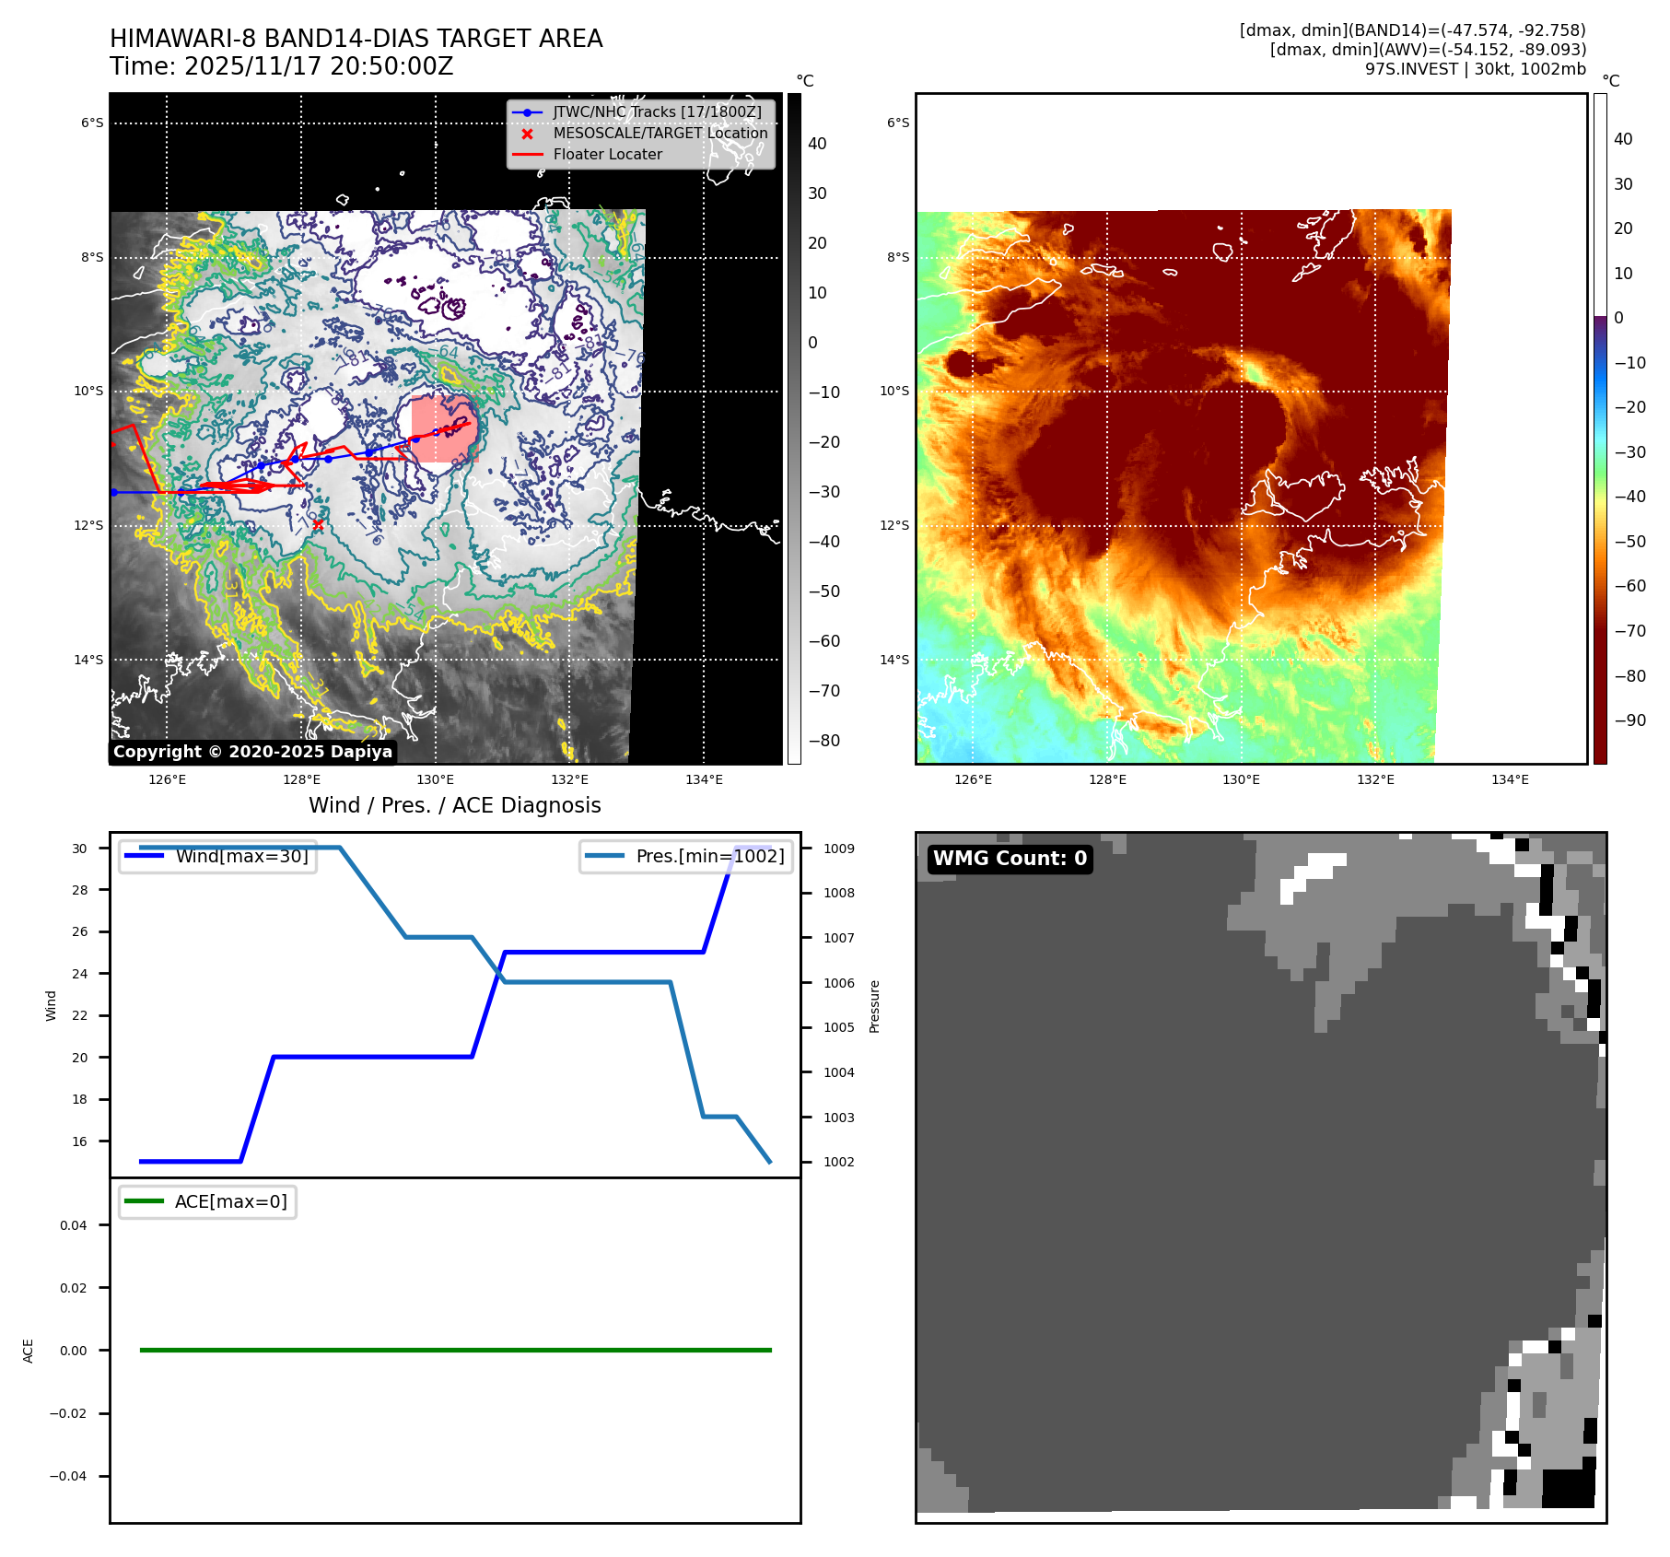Viewport: 1670px width, 1557px height.
Task: Click the green ACE line sample in the legend
Action: [144, 1201]
